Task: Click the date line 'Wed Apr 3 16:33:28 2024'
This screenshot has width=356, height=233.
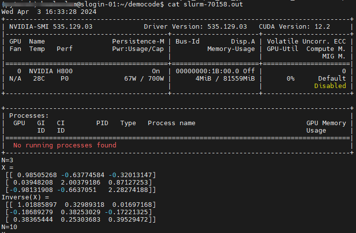Action: point(49,12)
